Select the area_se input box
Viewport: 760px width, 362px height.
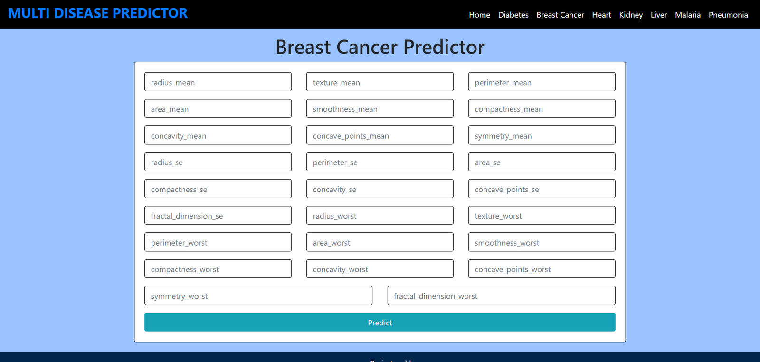(x=541, y=162)
